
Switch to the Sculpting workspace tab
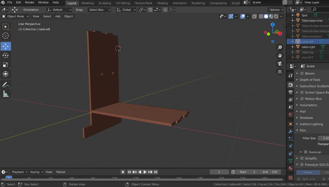104,3
